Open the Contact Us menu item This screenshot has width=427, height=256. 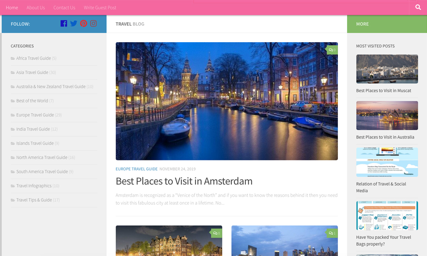[x=64, y=8]
